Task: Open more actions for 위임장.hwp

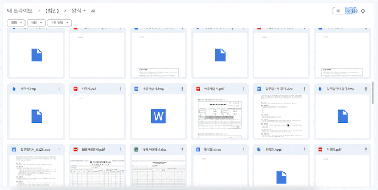Action: pyautogui.click(x=305, y=149)
